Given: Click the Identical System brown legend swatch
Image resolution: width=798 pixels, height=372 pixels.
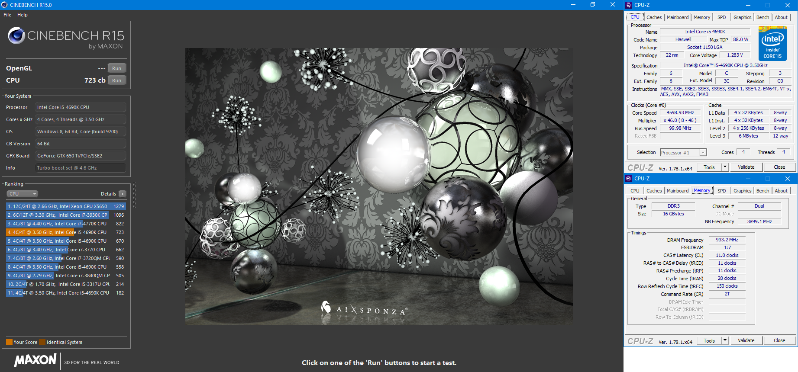Looking at the screenshot, I should [x=42, y=342].
